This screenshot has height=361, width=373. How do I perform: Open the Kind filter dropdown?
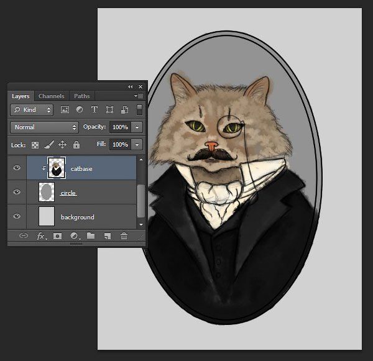[32, 109]
